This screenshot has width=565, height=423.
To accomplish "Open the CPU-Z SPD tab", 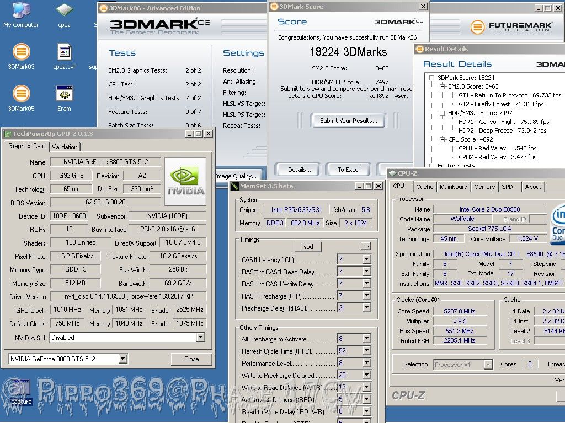I will point(507,187).
